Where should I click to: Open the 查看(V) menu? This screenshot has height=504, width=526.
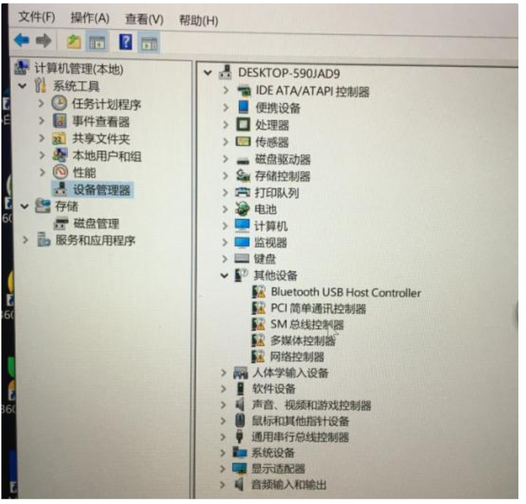[144, 19]
